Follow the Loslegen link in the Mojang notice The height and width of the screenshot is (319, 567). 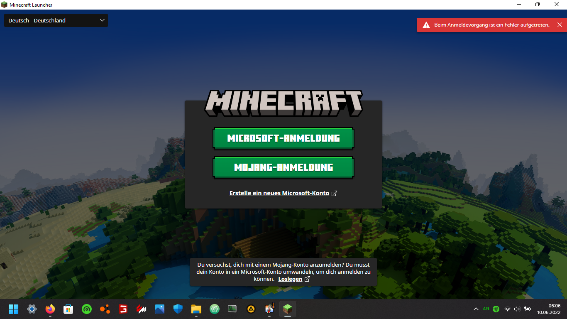[290, 279]
